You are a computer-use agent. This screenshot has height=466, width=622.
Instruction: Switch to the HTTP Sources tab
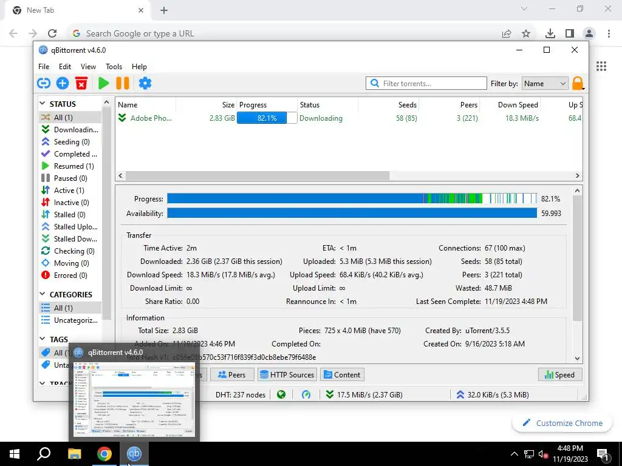point(287,375)
